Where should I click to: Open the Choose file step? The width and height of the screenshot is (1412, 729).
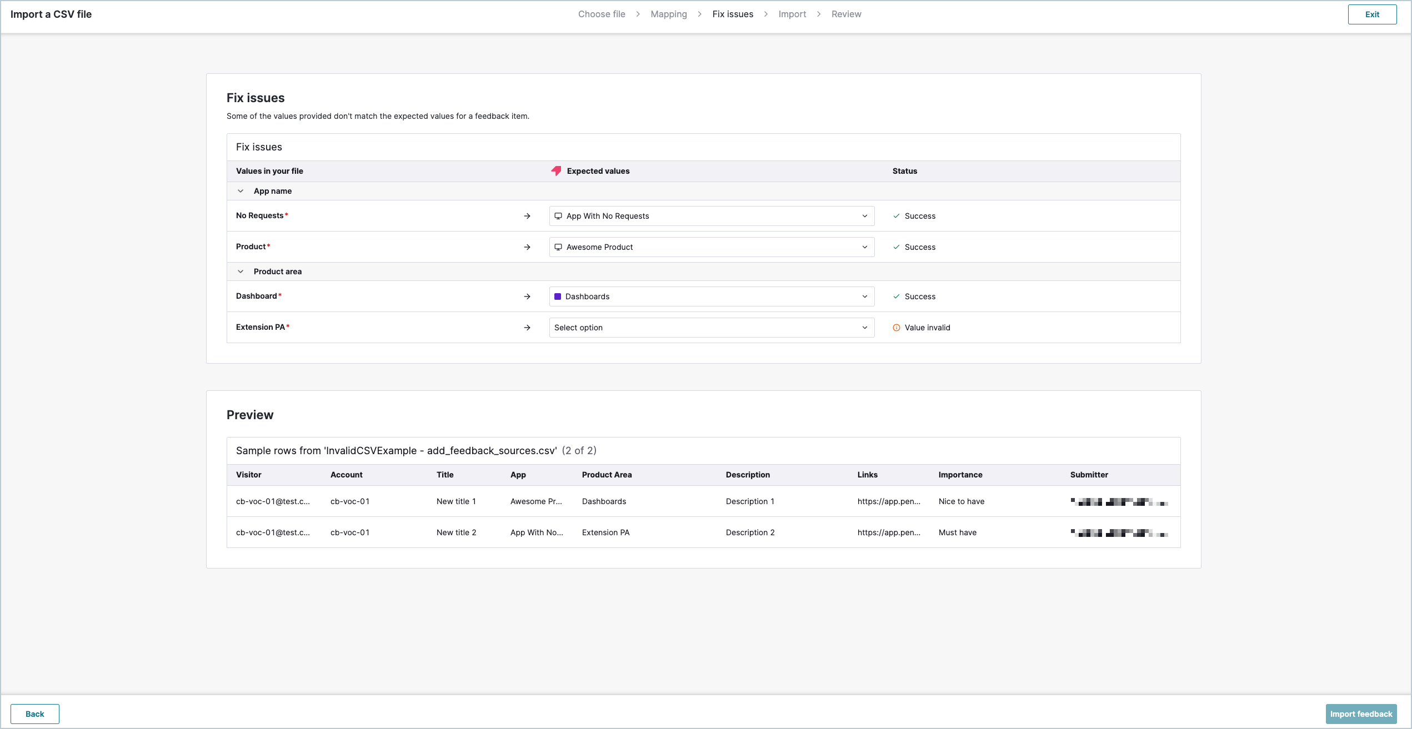(602, 14)
